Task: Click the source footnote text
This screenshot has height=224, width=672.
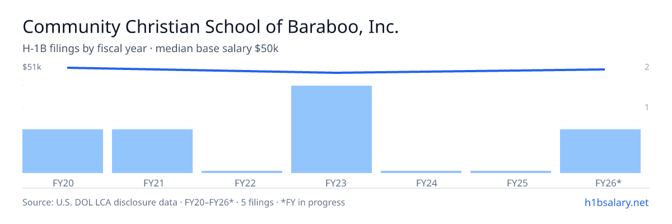Action: [184, 202]
